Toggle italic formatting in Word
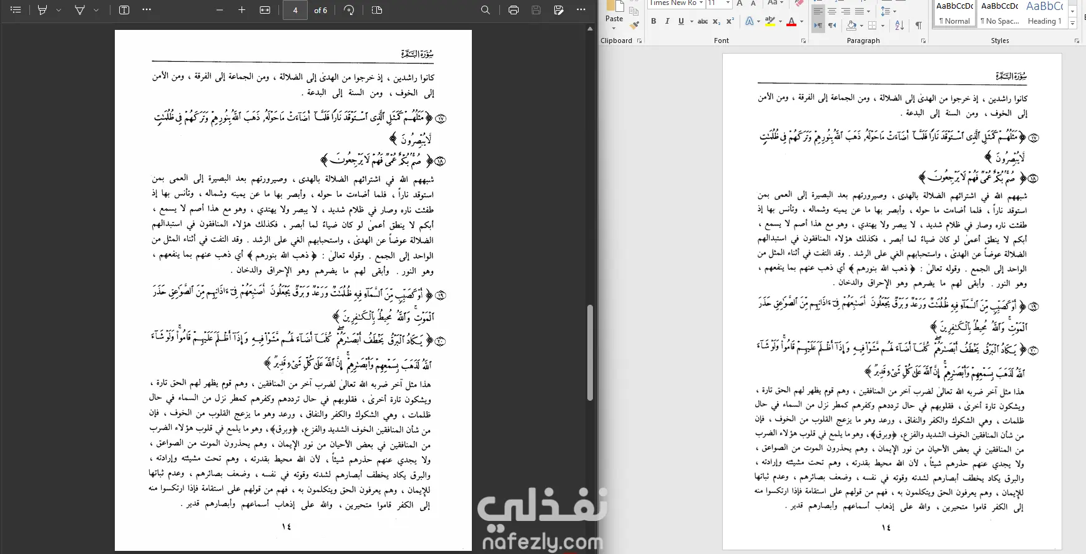Image resolution: width=1086 pixels, height=554 pixels. [x=667, y=21]
